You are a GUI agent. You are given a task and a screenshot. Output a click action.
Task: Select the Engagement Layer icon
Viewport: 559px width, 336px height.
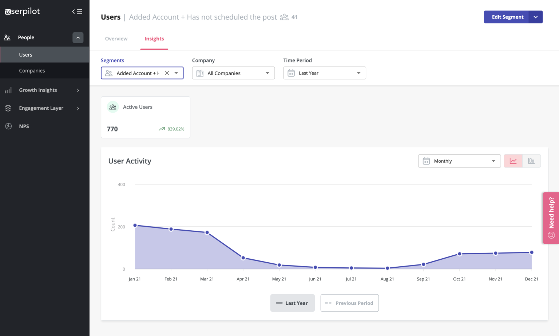8,108
